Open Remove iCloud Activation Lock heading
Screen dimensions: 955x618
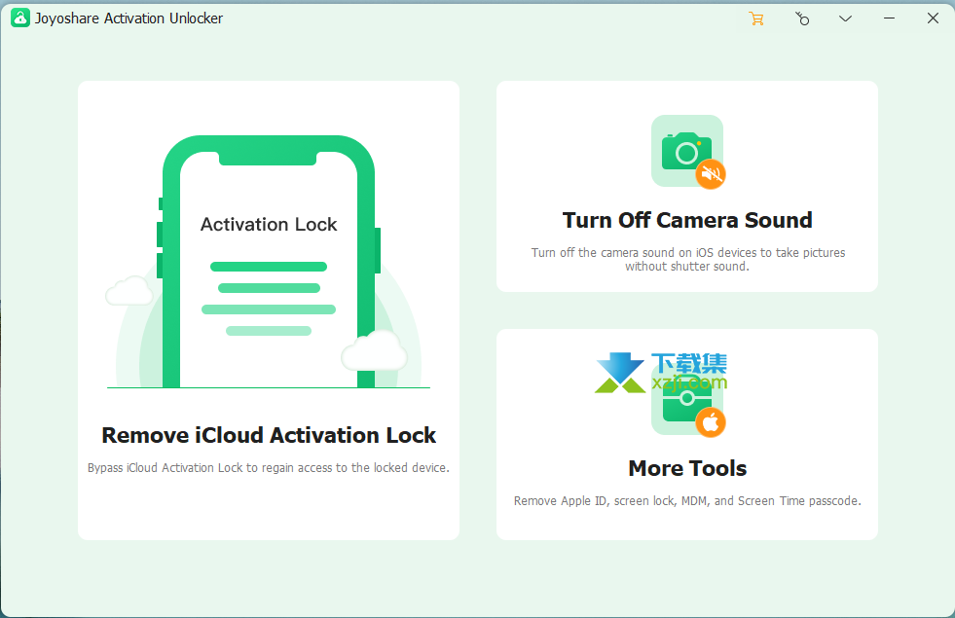pos(269,435)
